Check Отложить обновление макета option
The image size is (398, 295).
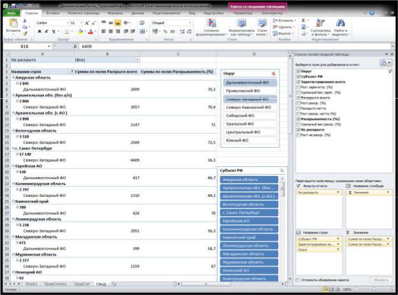(298, 280)
